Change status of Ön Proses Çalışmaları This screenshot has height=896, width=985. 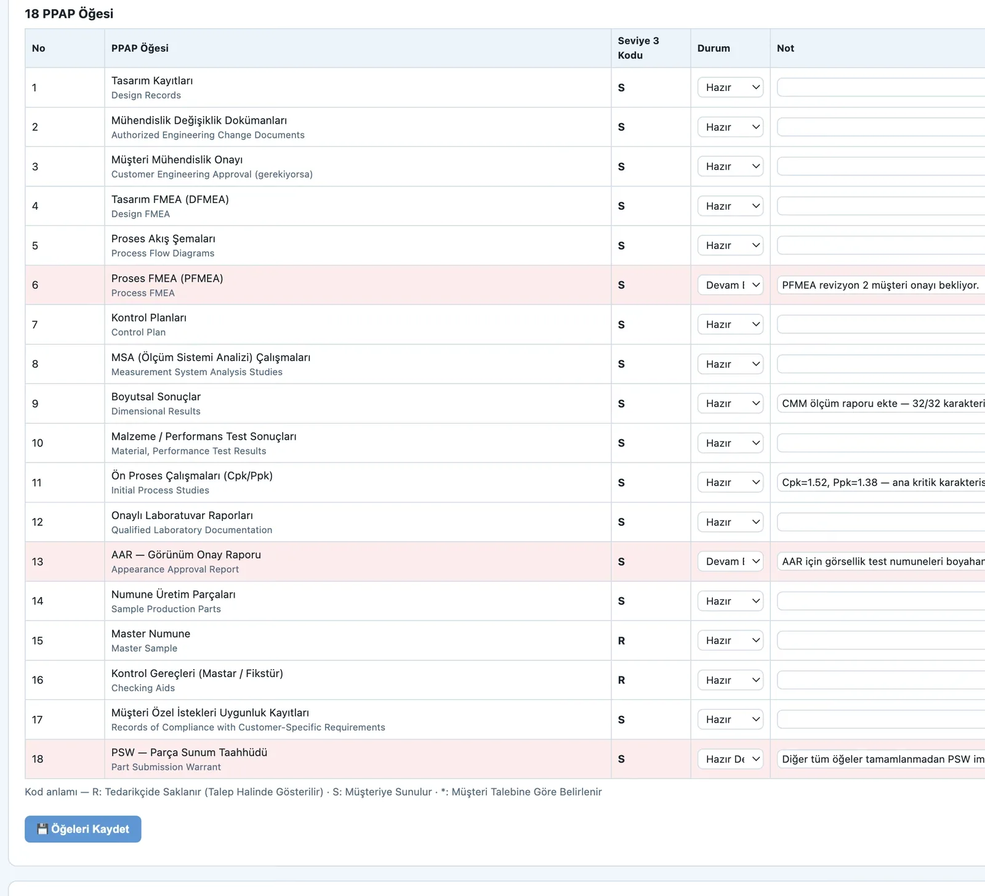(730, 482)
